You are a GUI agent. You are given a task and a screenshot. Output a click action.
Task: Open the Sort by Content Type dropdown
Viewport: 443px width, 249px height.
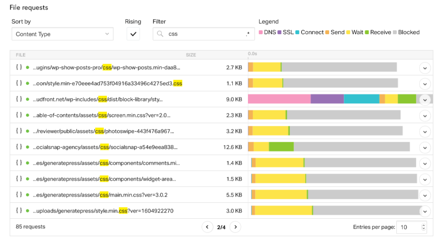[x=62, y=34]
